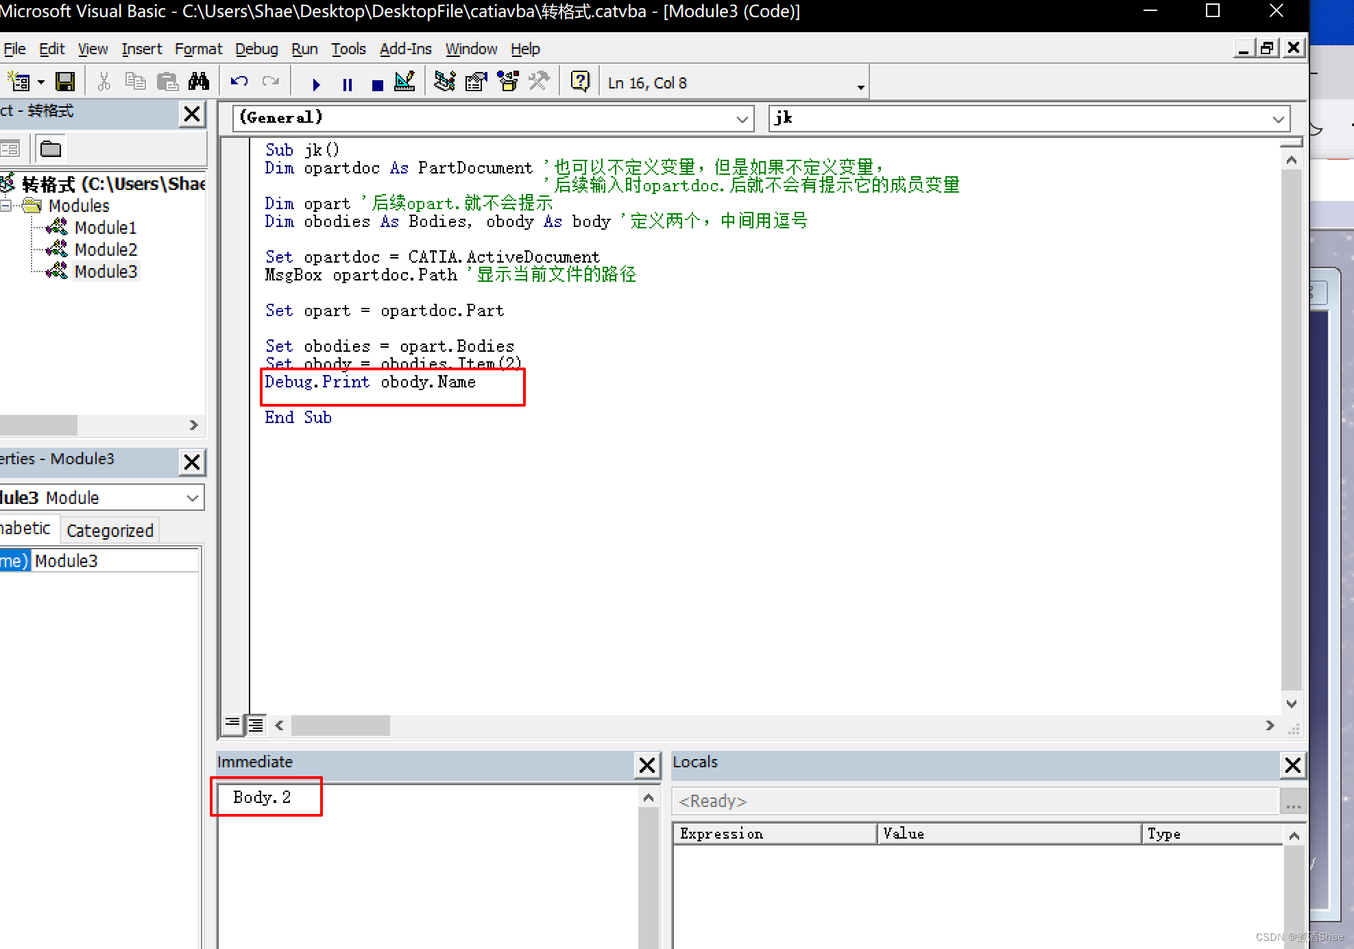This screenshot has height=949, width=1354.
Task: Edit the Module3 name property field
Action: point(115,561)
